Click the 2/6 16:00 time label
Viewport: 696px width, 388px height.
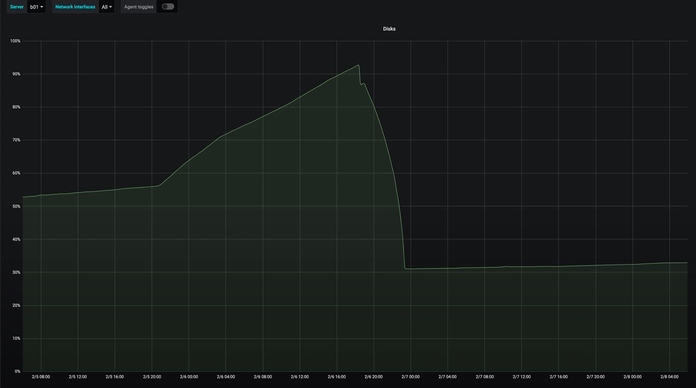click(337, 377)
